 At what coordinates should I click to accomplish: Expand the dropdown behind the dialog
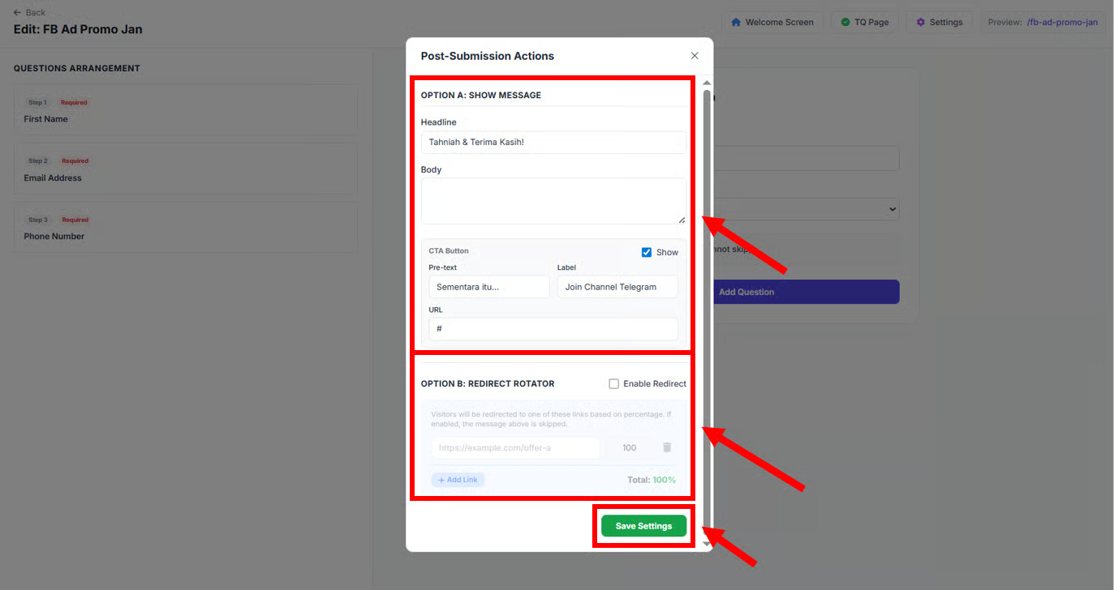point(892,209)
